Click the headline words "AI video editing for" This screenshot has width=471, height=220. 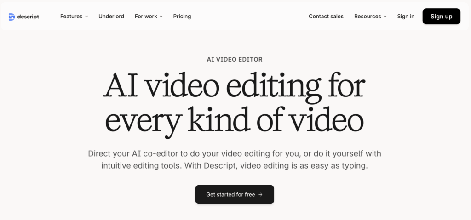(x=235, y=87)
